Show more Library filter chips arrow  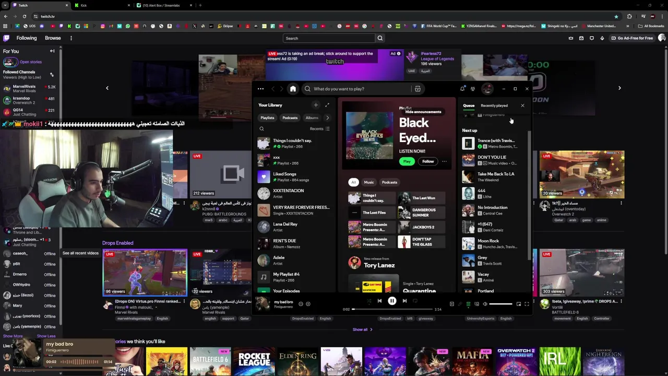pos(327,118)
